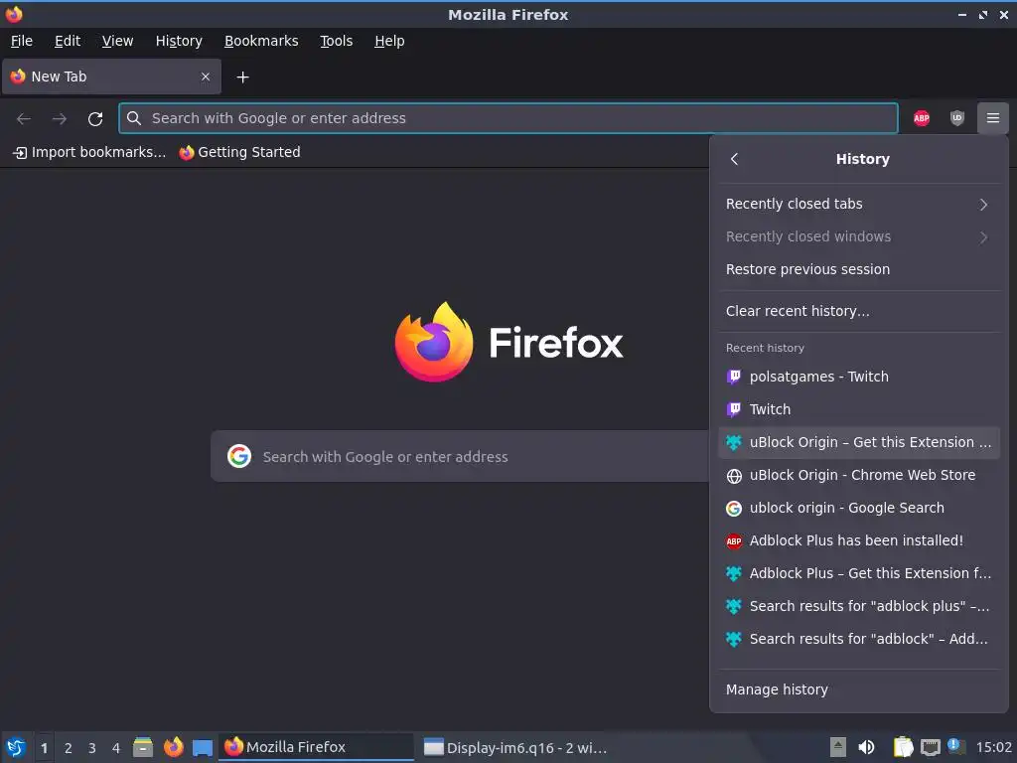Open the Help menu
This screenshot has width=1017, height=763.
(x=389, y=41)
